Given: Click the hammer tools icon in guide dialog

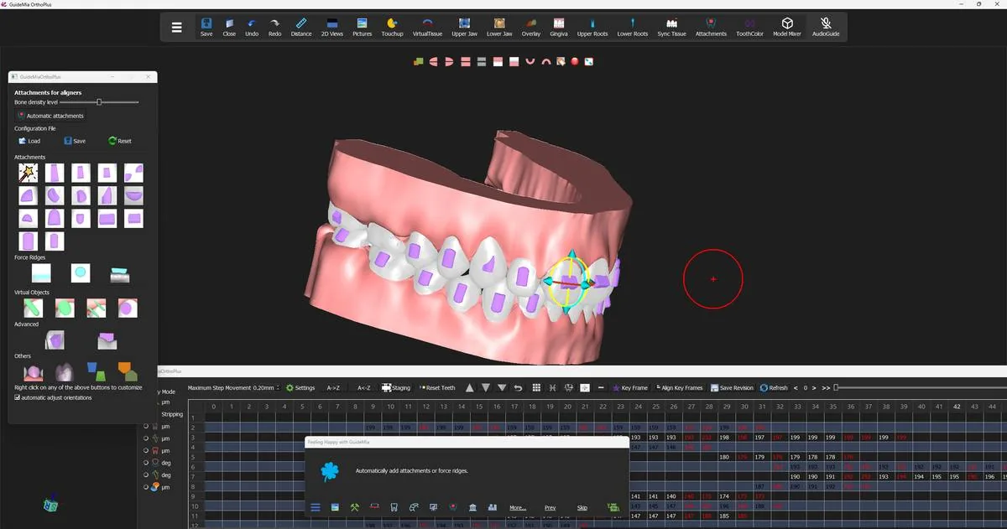Looking at the screenshot, I should click(355, 507).
